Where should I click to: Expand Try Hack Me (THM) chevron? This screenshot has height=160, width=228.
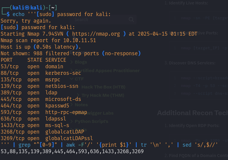coord(78,95)
